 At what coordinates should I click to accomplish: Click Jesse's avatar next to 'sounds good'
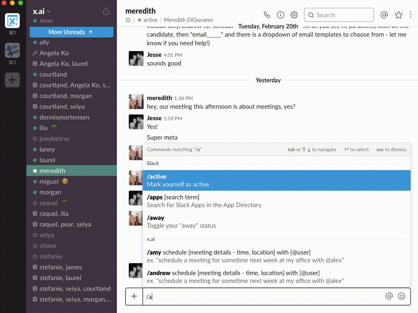pos(136,58)
